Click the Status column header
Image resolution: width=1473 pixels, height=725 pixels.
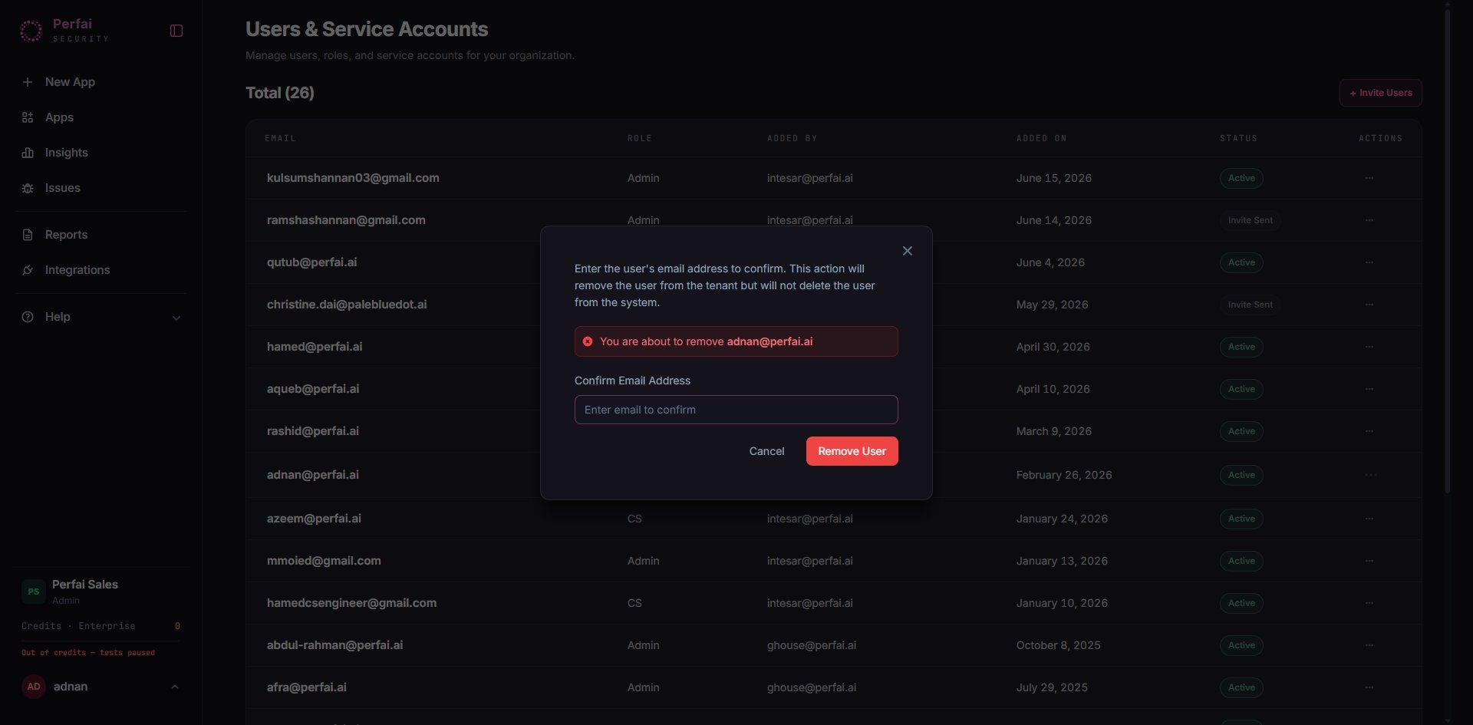click(x=1238, y=138)
